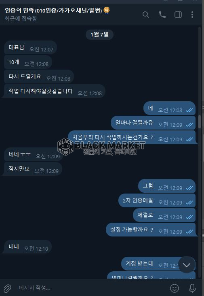
Task: Select sent message 얼마나 걸릴까유
Action: (153, 123)
